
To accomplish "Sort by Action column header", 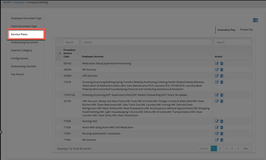I will tap(218, 56).
